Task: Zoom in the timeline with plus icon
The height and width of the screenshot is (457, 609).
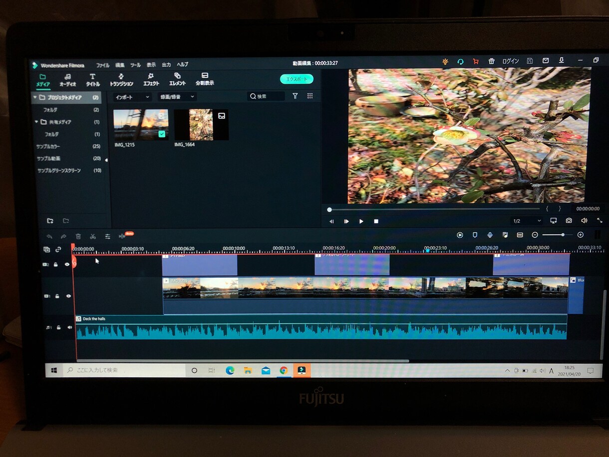Action: click(580, 235)
